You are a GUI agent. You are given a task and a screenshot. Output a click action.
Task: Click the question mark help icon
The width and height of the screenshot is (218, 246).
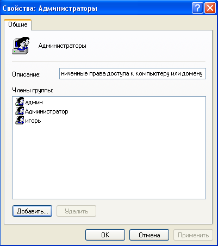point(197,8)
